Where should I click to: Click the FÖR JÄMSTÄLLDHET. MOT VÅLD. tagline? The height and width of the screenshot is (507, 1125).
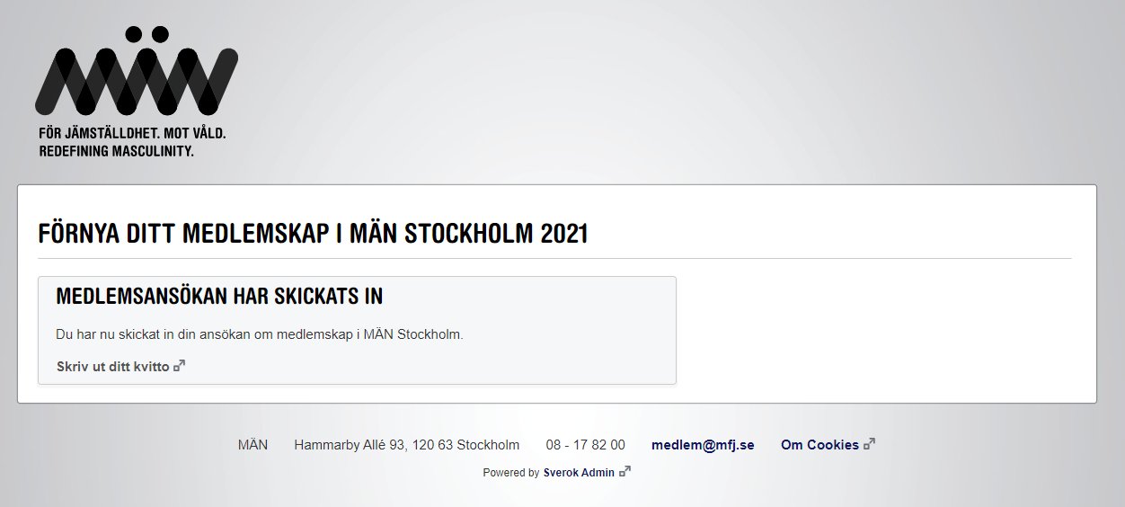tap(132, 133)
